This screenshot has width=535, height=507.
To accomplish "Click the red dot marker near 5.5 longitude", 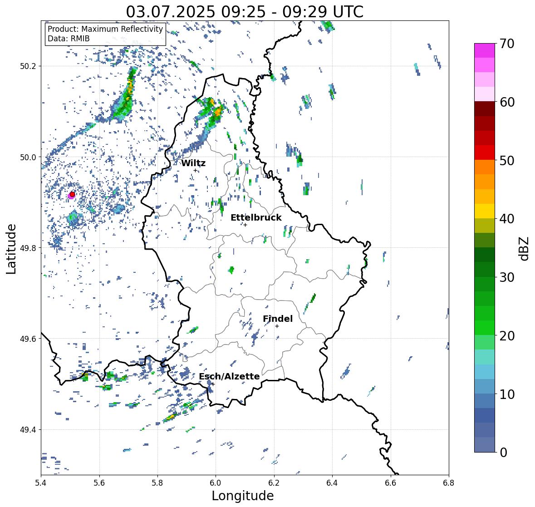I will coord(72,194).
